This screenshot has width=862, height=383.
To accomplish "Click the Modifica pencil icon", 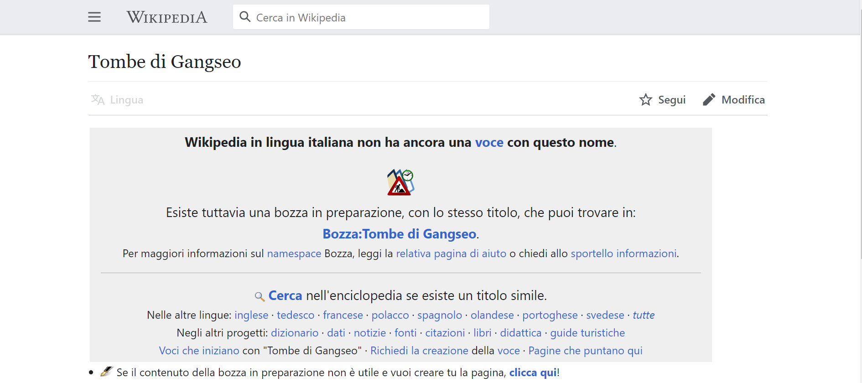I will 709,100.
